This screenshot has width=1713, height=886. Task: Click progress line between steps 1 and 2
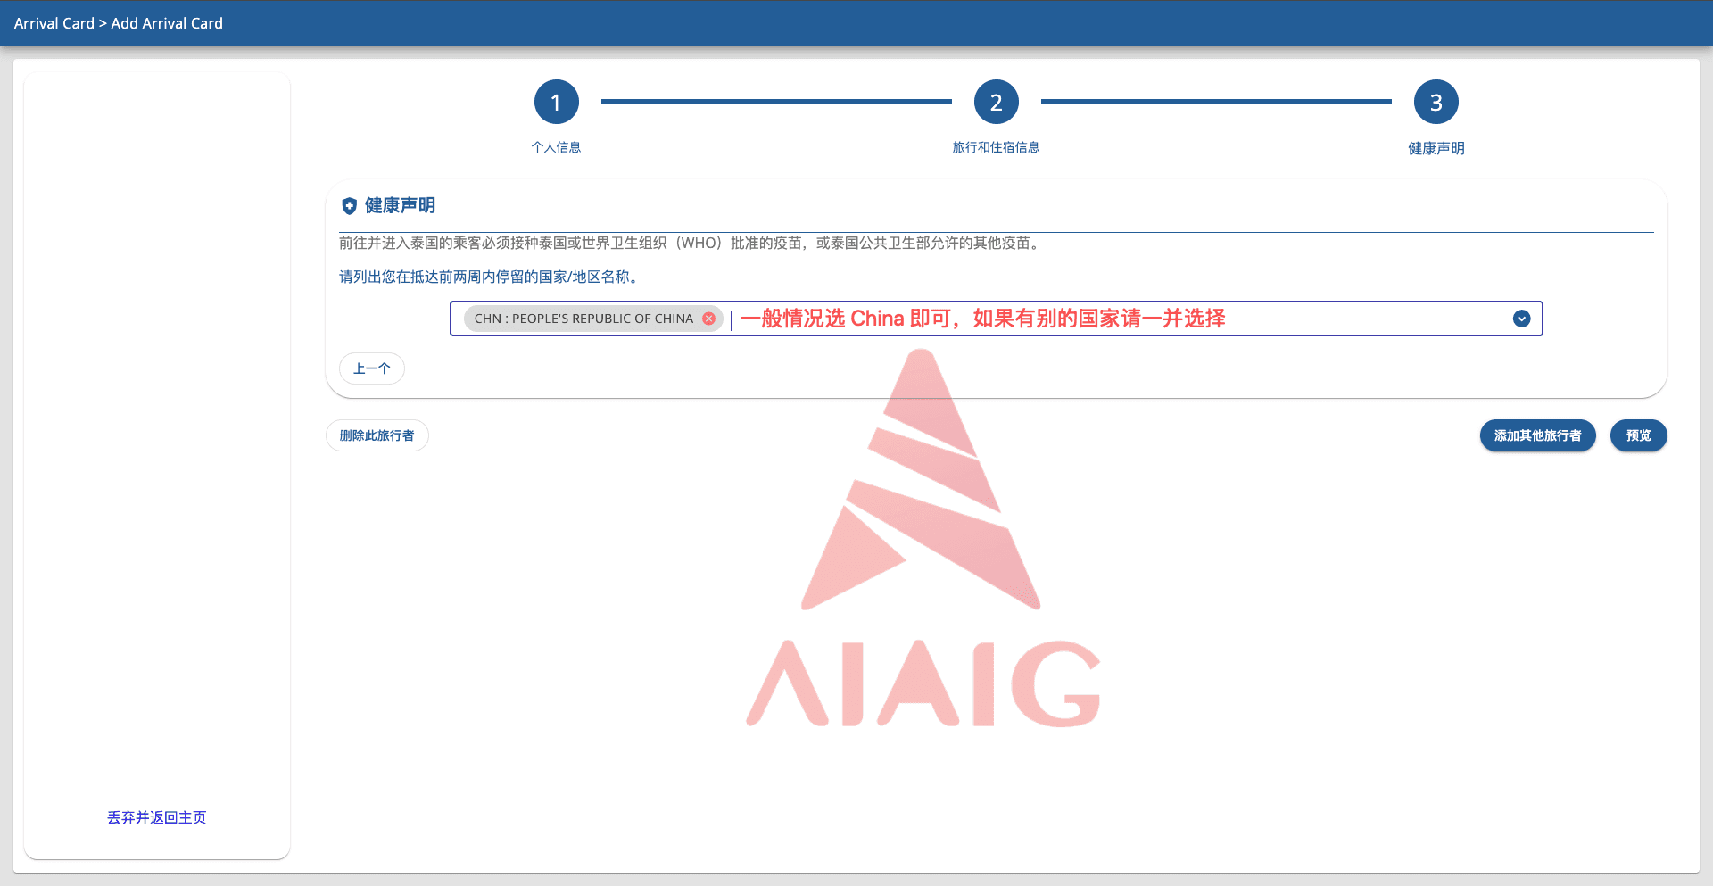tap(776, 102)
